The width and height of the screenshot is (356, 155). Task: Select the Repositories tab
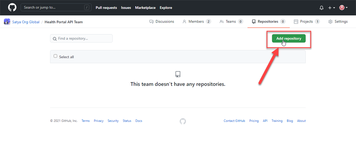coord(269,22)
